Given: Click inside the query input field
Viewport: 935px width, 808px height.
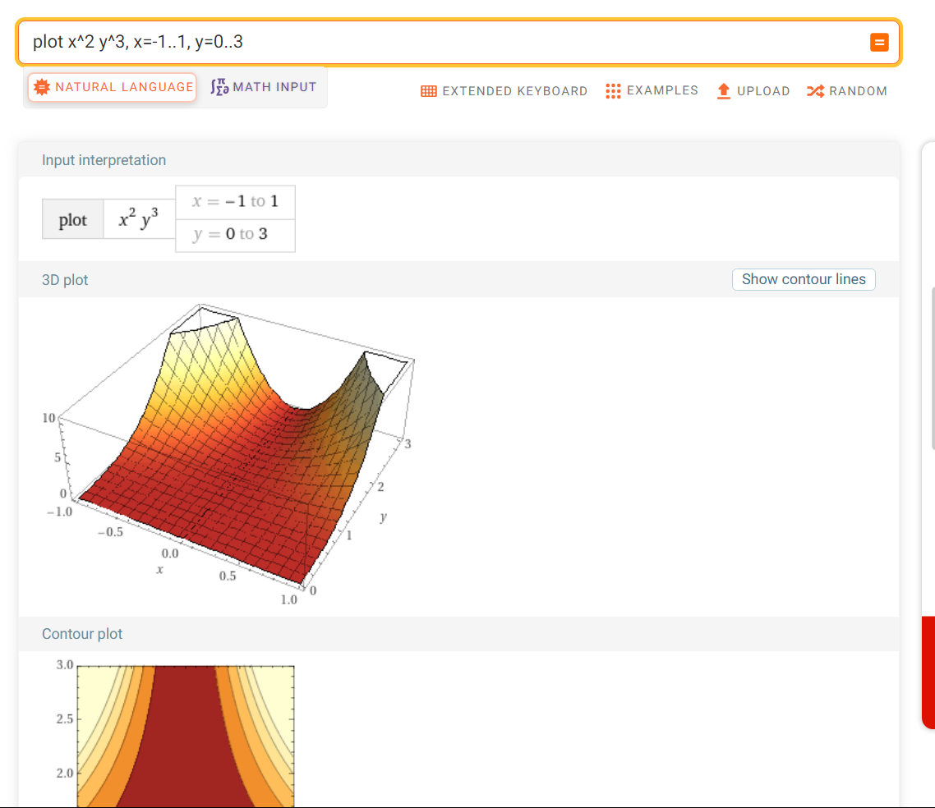Looking at the screenshot, I should (x=444, y=42).
